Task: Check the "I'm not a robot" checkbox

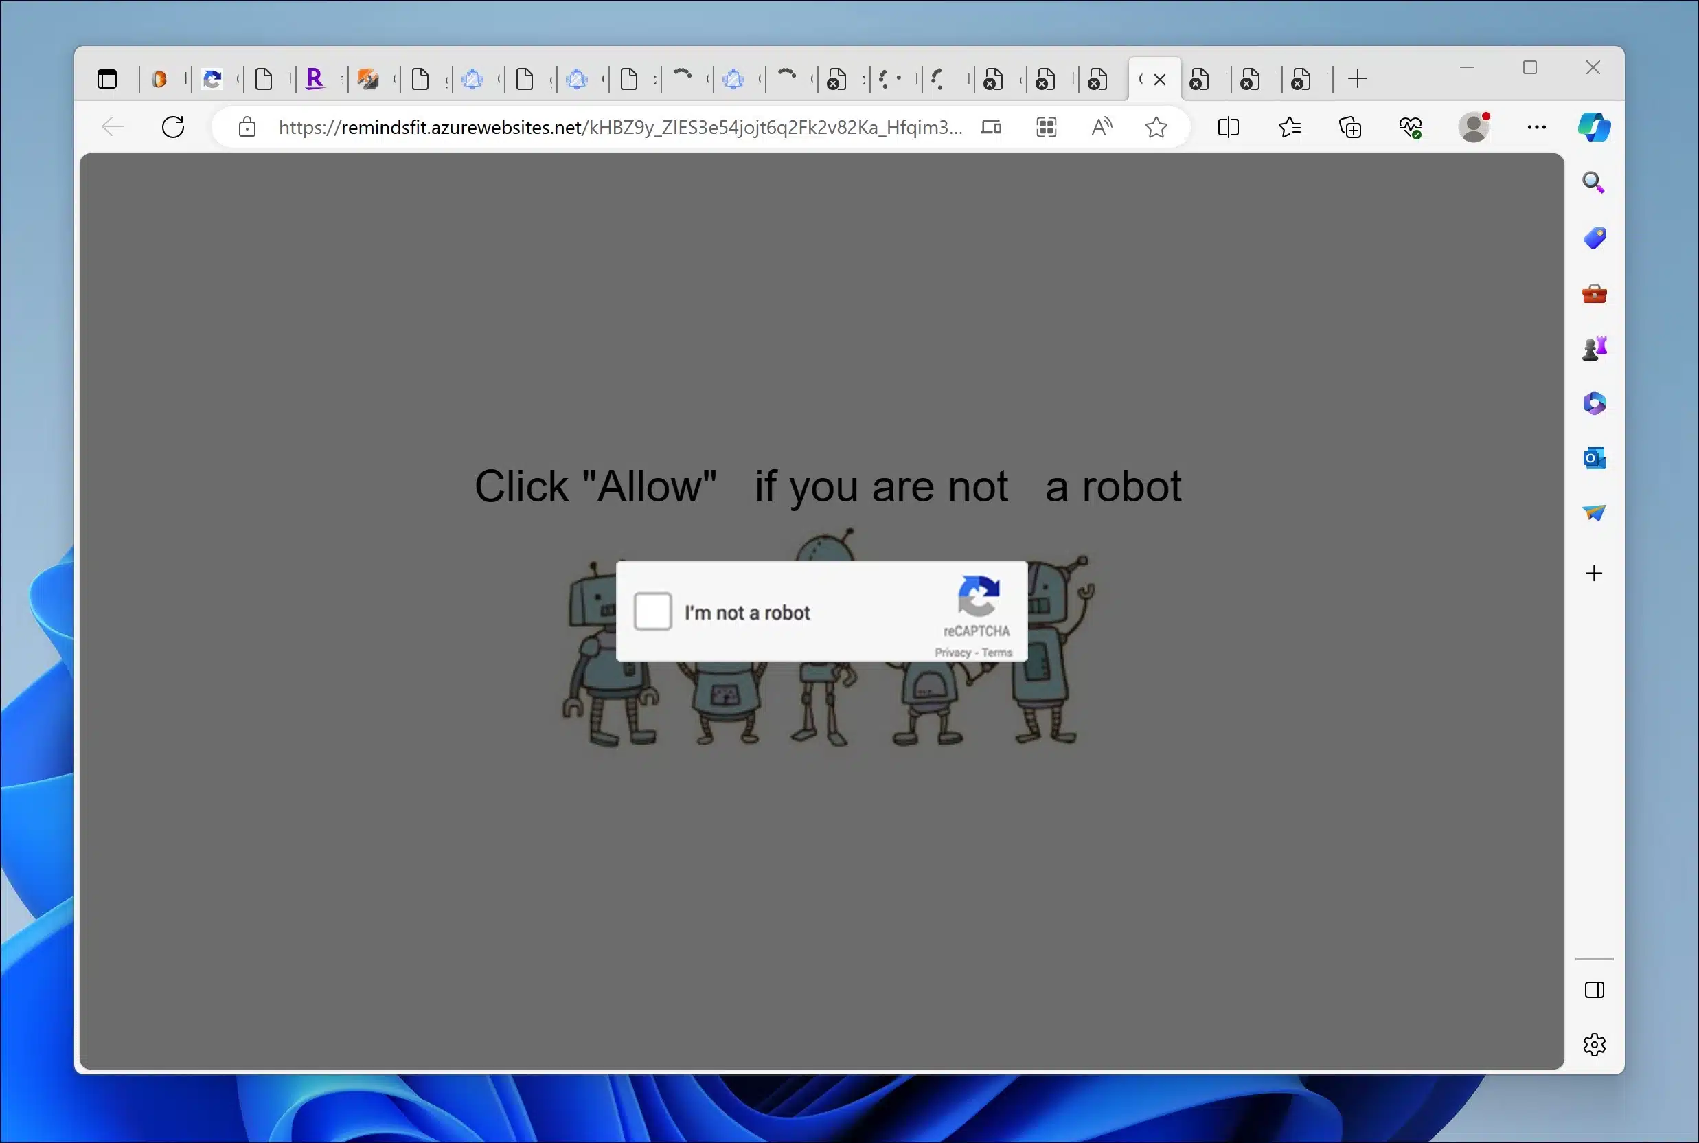Action: pyautogui.click(x=653, y=611)
